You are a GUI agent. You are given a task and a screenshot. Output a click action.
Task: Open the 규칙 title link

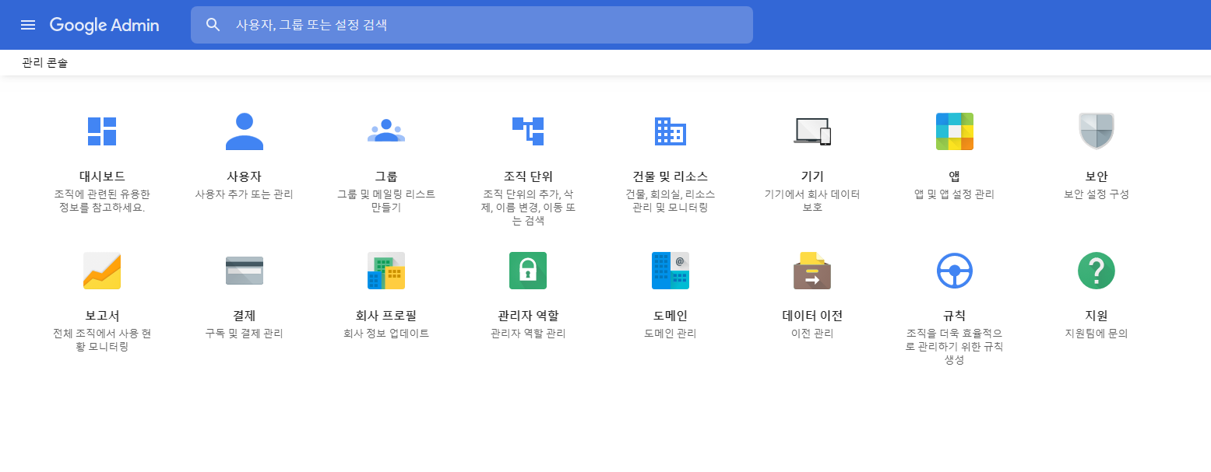pyautogui.click(x=955, y=316)
